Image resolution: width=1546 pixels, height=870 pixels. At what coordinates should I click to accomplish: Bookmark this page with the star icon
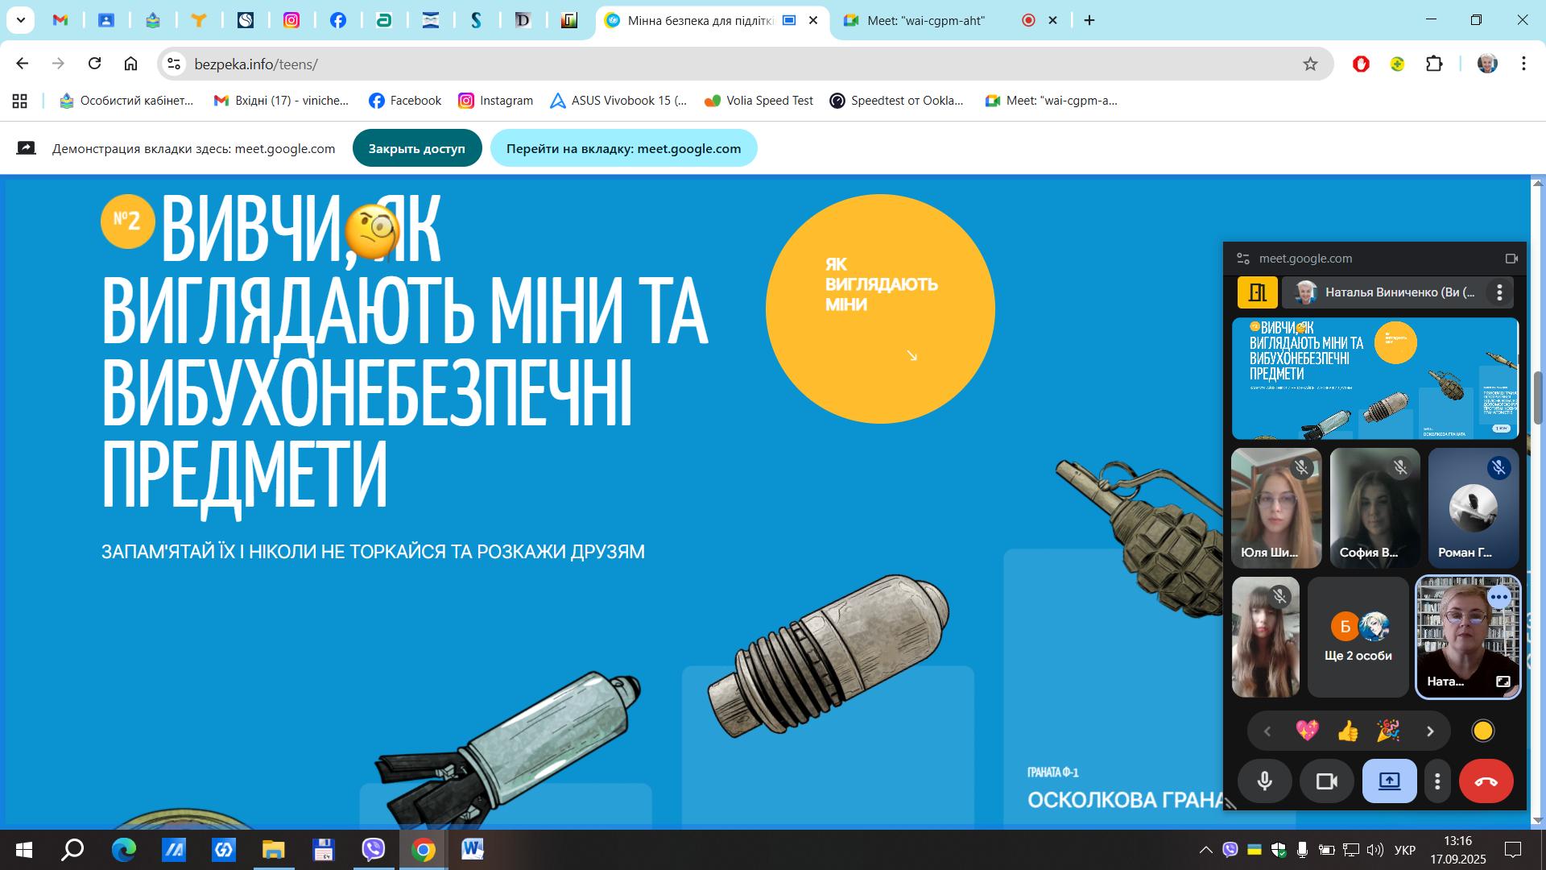click(1310, 64)
